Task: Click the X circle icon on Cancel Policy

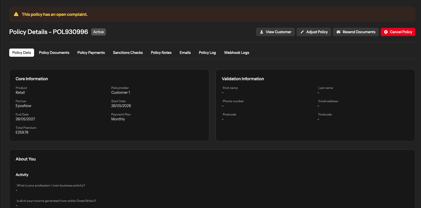Action: point(386,32)
